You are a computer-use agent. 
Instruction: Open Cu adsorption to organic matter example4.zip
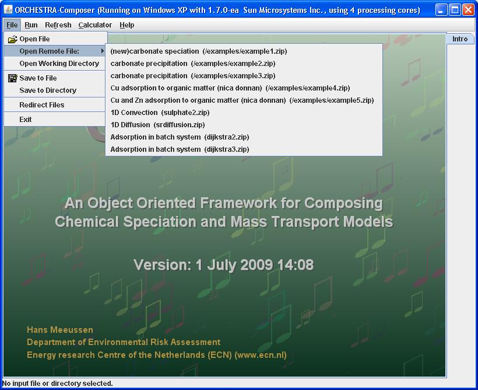244,88
